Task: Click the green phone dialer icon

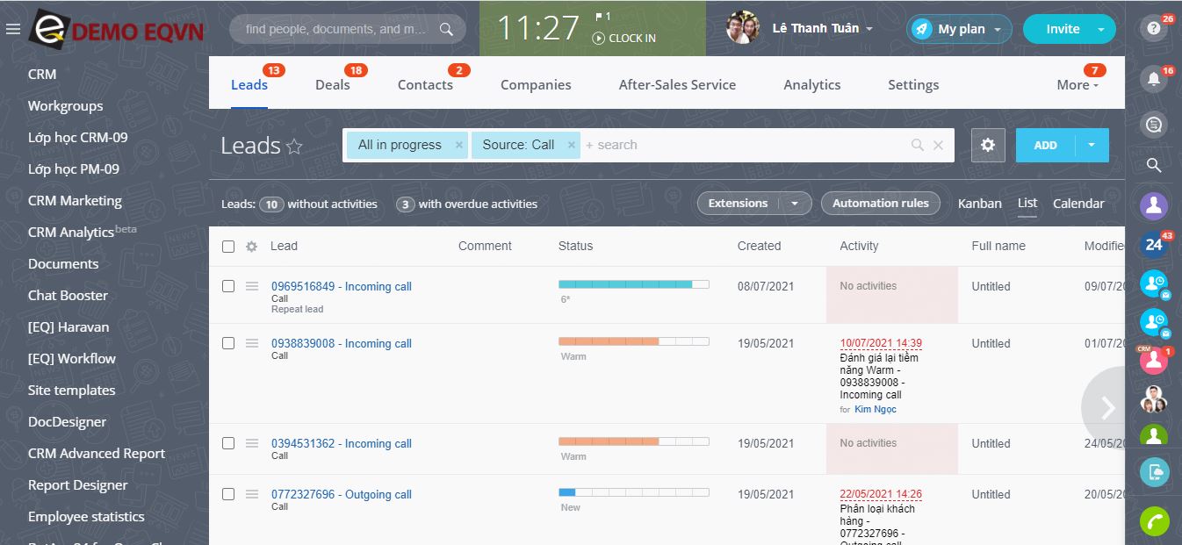Action: [x=1154, y=521]
